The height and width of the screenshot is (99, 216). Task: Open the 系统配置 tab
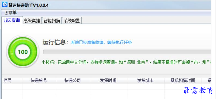coord(72,21)
